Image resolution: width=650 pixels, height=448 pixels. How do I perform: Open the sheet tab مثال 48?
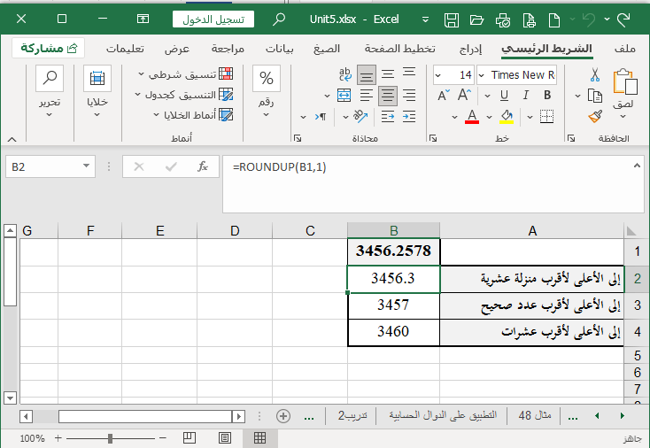(x=535, y=415)
